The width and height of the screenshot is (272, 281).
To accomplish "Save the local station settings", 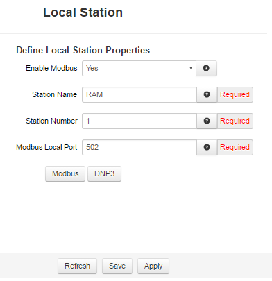I will point(117,266).
